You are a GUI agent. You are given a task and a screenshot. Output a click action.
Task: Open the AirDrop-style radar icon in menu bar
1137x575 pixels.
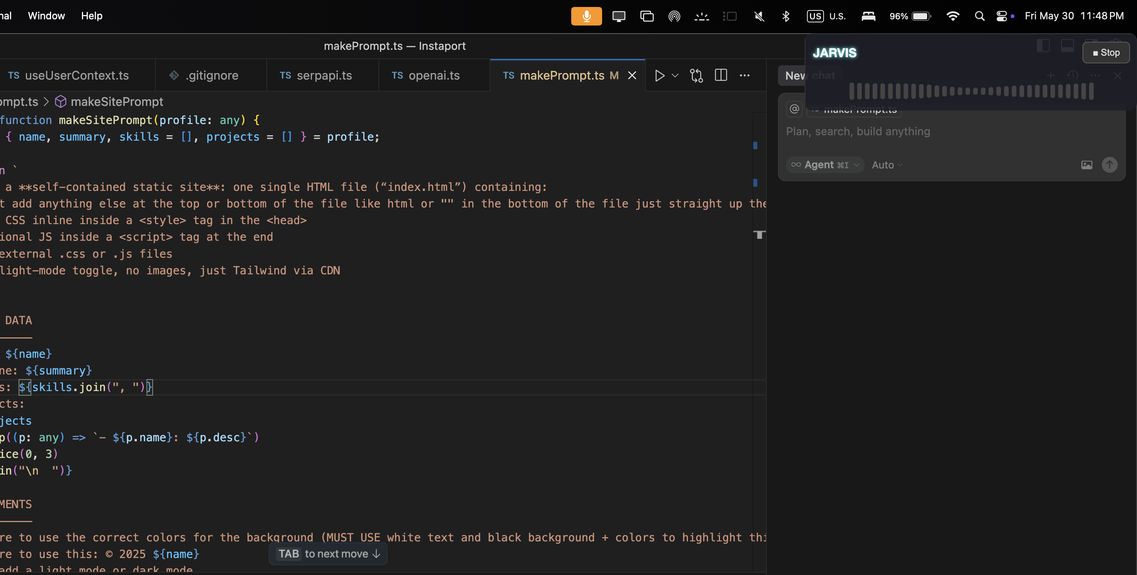click(x=674, y=16)
